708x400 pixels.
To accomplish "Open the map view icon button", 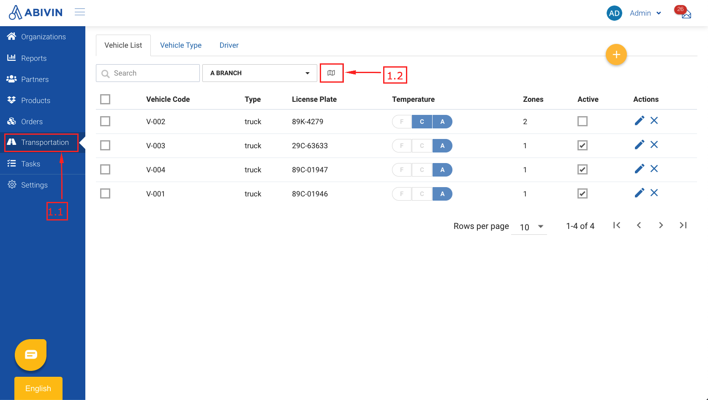I will 331,73.
